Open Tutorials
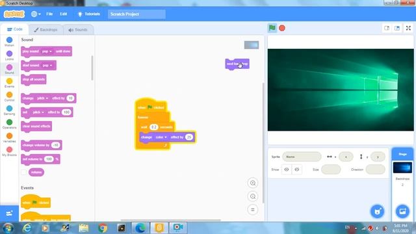 88,14
